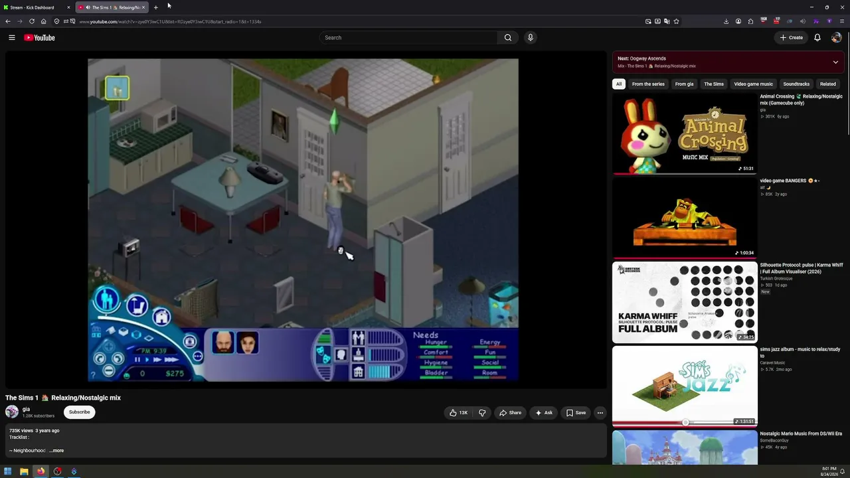Open the Windows Start menu
The height and width of the screenshot is (478, 850).
click(x=8, y=471)
